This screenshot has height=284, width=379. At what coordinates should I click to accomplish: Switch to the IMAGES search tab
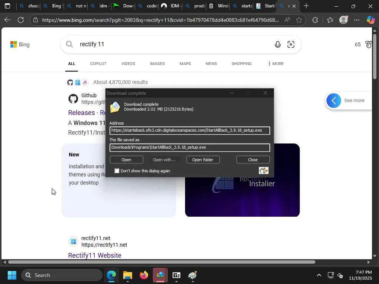pyautogui.click(x=157, y=64)
